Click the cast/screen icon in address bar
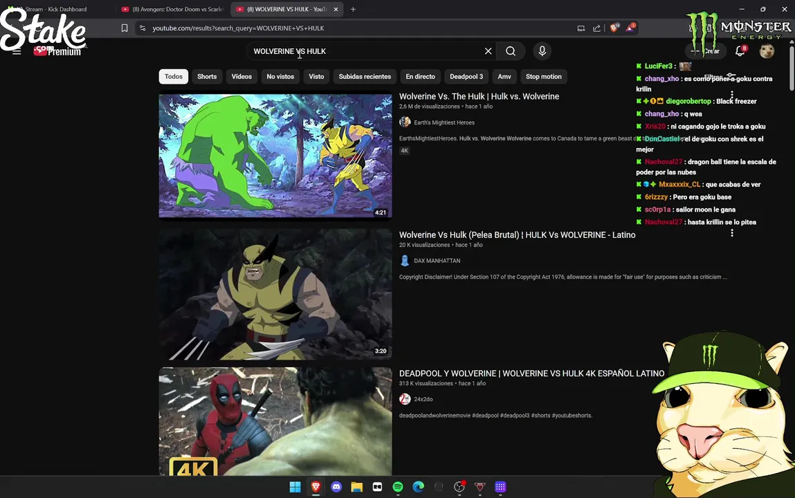 tap(581, 28)
